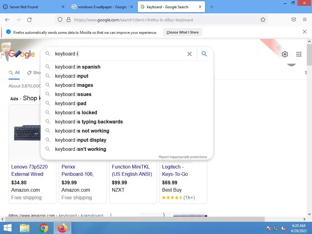Select the keyboard ipad suggestion
312x234 pixels.
127,104
